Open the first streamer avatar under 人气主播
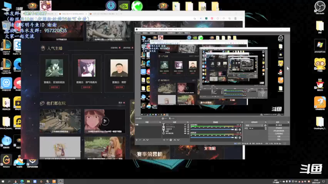Image resolution: width=328 pixels, height=184 pixels. [x=54, y=68]
